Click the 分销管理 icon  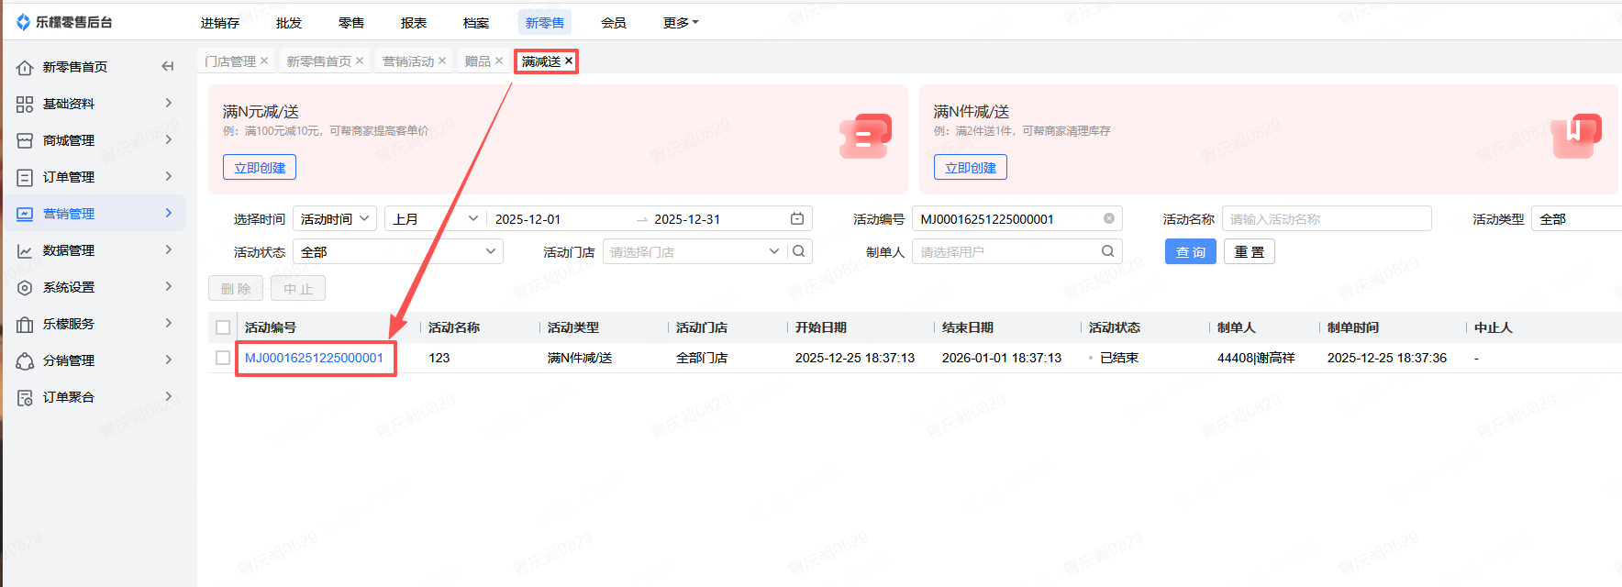(x=25, y=360)
